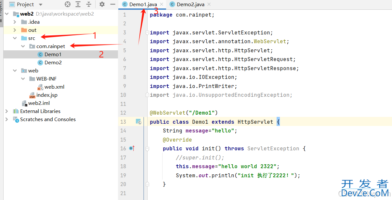Screen dimensions: 392x200
Task: Collapse the WEB-INF folder
Action: tap(23, 79)
